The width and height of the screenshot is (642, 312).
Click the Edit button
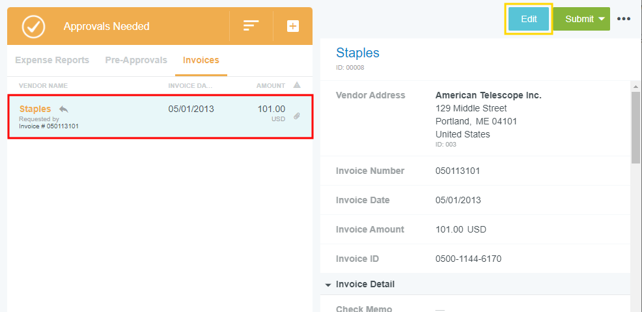(529, 19)
